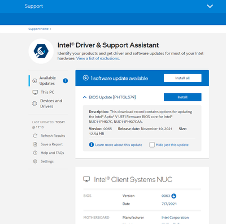Click the blue info icon beside Learn more

click(92, 145)
